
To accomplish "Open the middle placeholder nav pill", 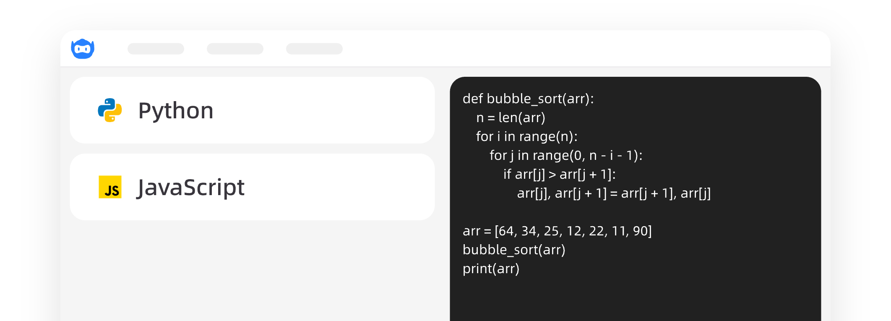I will tap(235, 49).
